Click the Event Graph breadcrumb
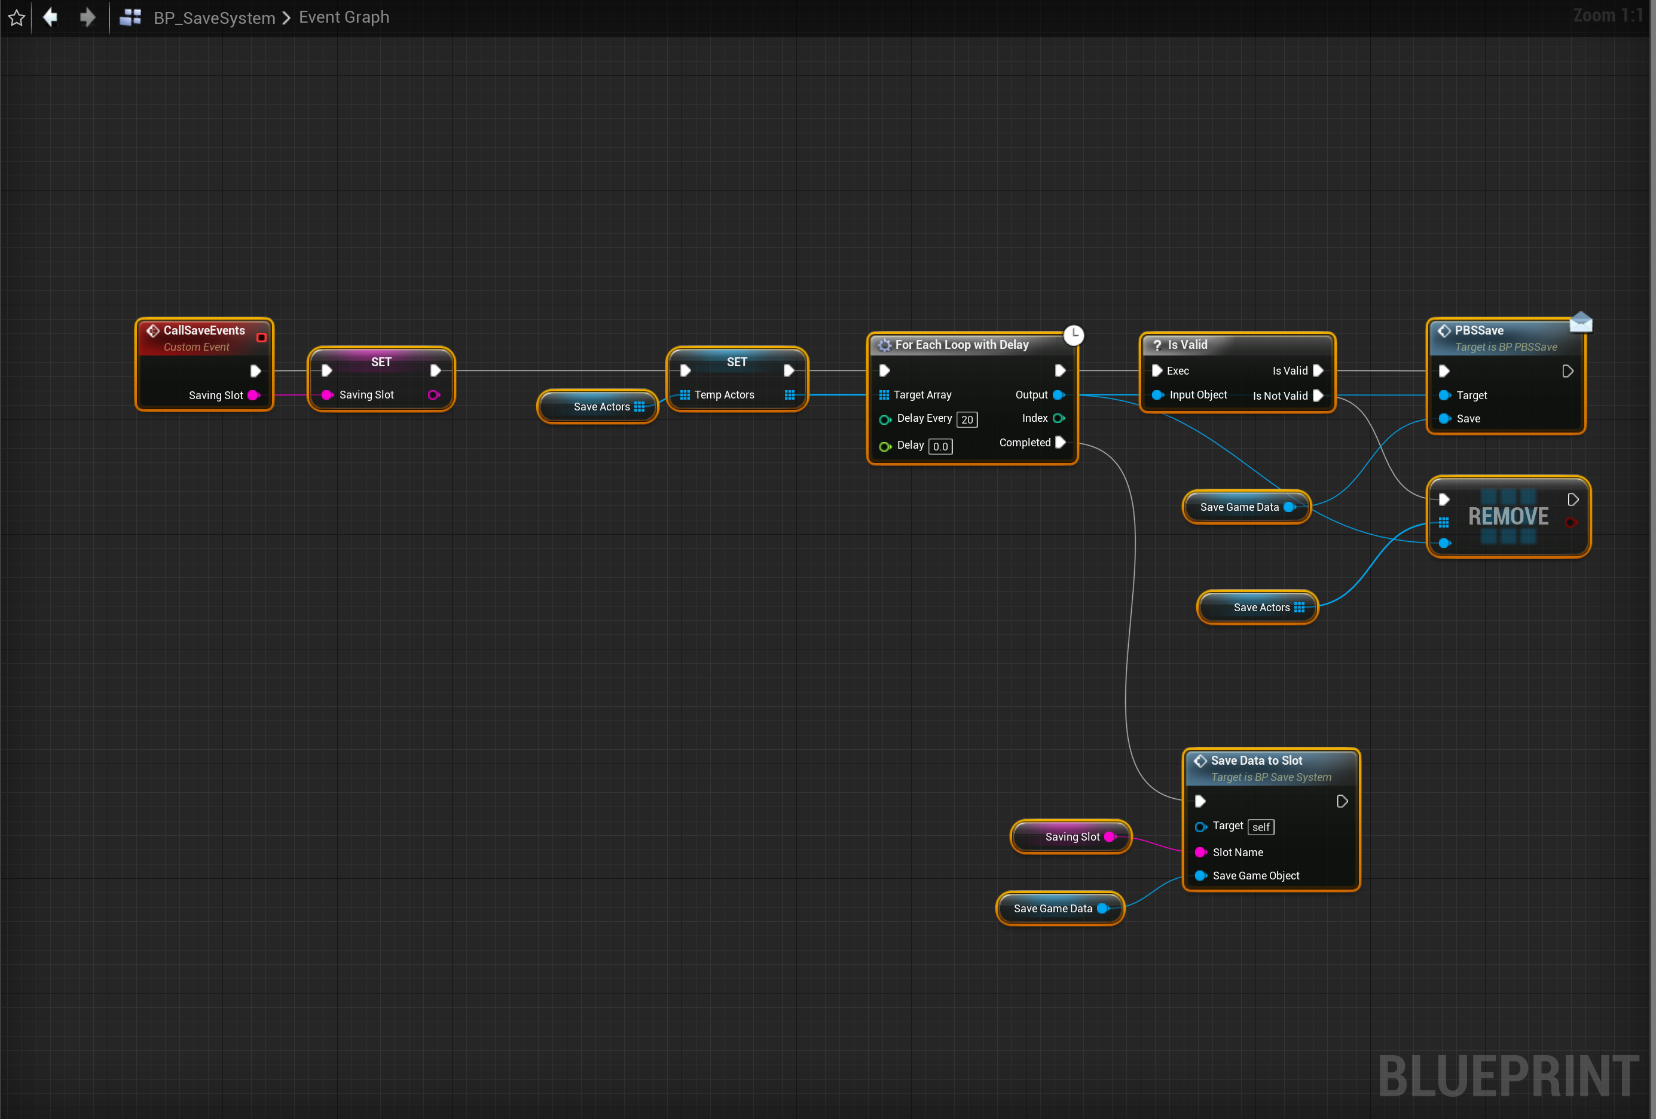The width and height of the screenshot is (1656, 1119). click(x=344, y=17)
